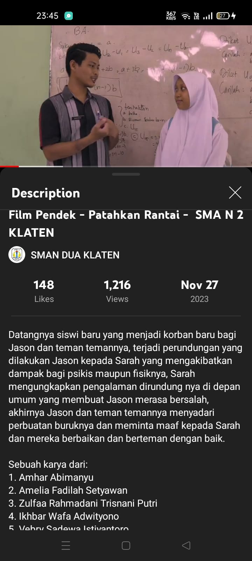
Task: Close the Description panel
Action: [235, 192]
